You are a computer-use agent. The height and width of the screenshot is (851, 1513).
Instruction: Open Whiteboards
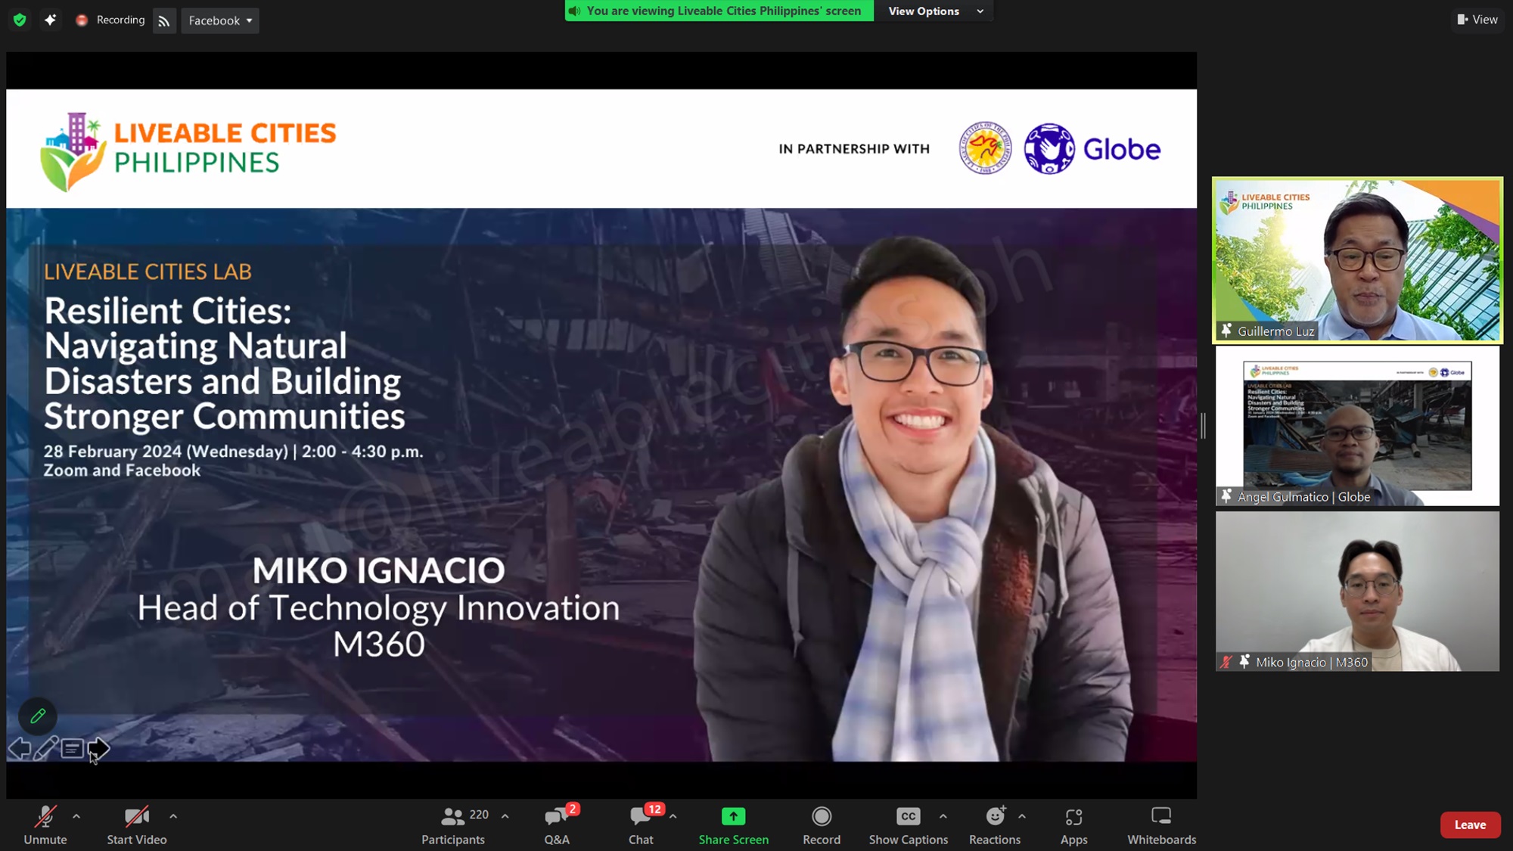coord(1162,825)
